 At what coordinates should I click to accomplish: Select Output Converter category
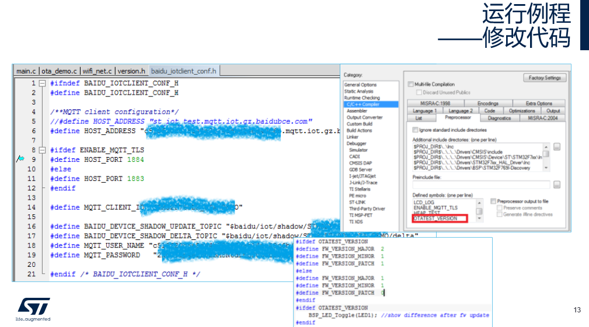pos(364,117)
